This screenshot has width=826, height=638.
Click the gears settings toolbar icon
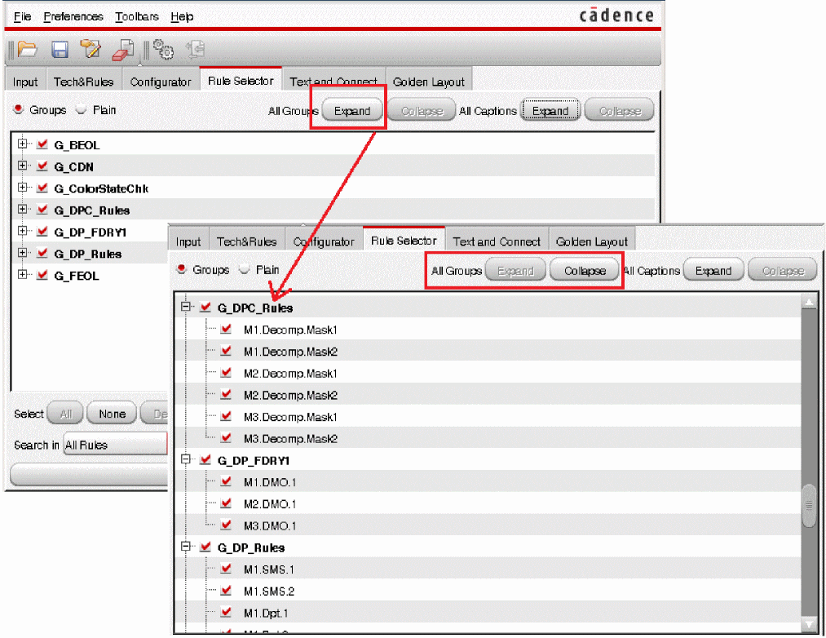coord(163,50)
